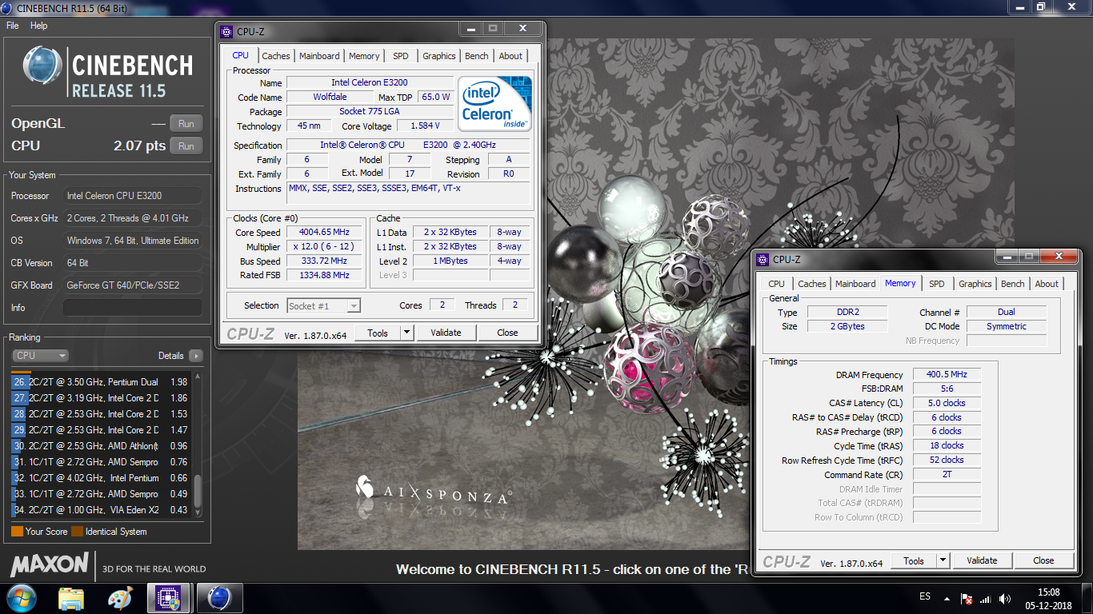Open Windows Start menu orb
The image size is (1093, 614).
(x=22, y=598)
